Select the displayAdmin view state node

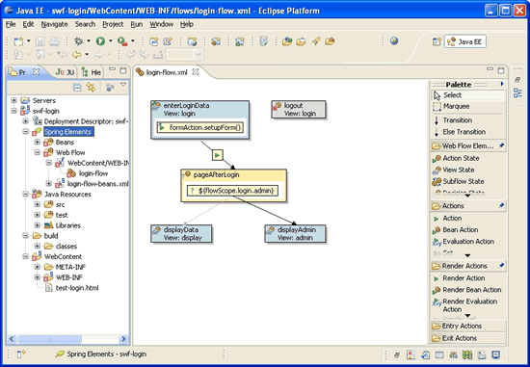pyautogui.click(x=296, y=234)
